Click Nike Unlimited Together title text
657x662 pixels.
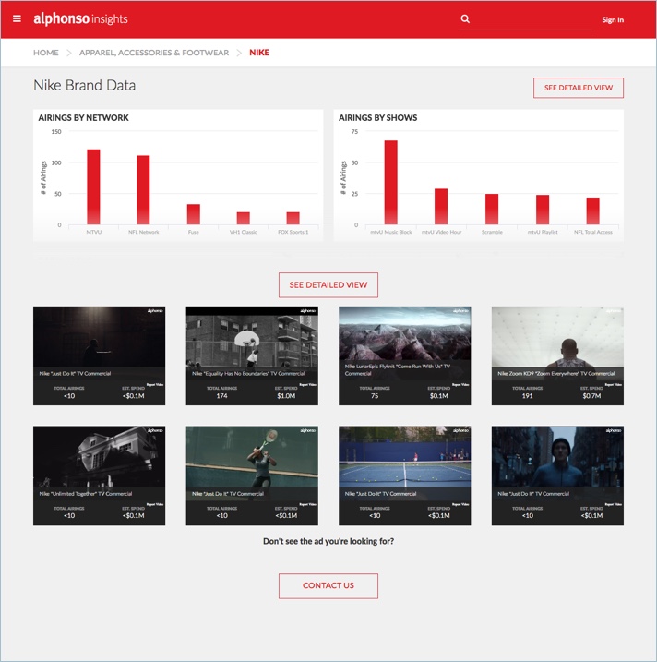pyautogui.click(x=86, y=494)
